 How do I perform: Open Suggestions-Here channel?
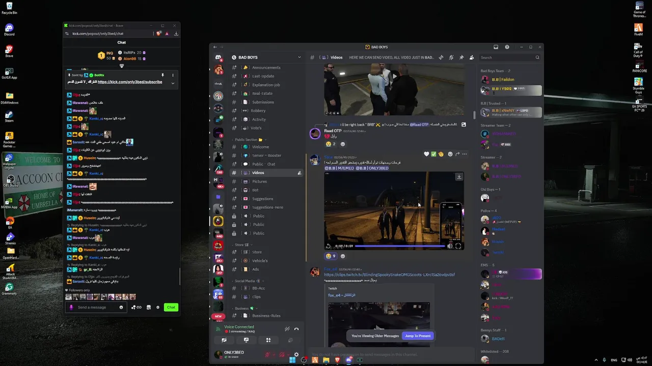[x=266, y=207]
